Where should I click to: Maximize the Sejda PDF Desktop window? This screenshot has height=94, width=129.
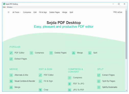[119, 4]
